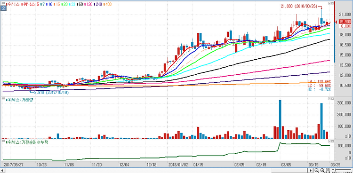Close the price chart panel
The height and width of the screenshot is (173, 353).
click(332, 3)
